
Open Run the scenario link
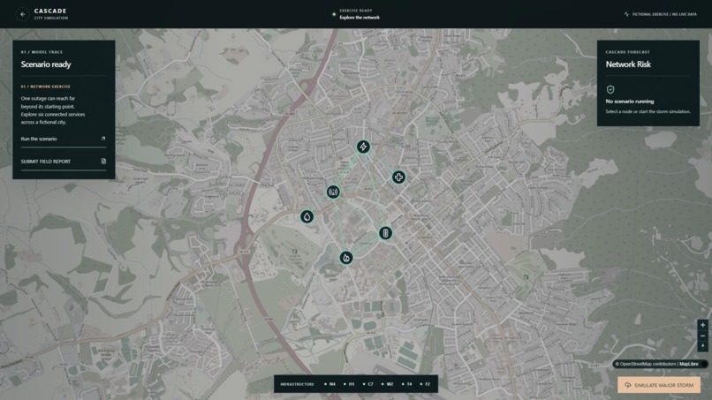click(63, 139)
